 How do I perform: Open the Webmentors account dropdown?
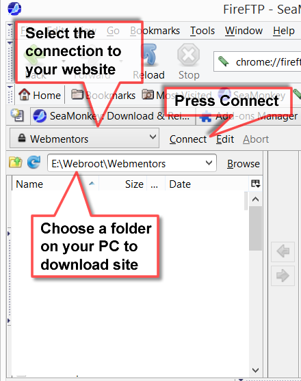[84, 138]
